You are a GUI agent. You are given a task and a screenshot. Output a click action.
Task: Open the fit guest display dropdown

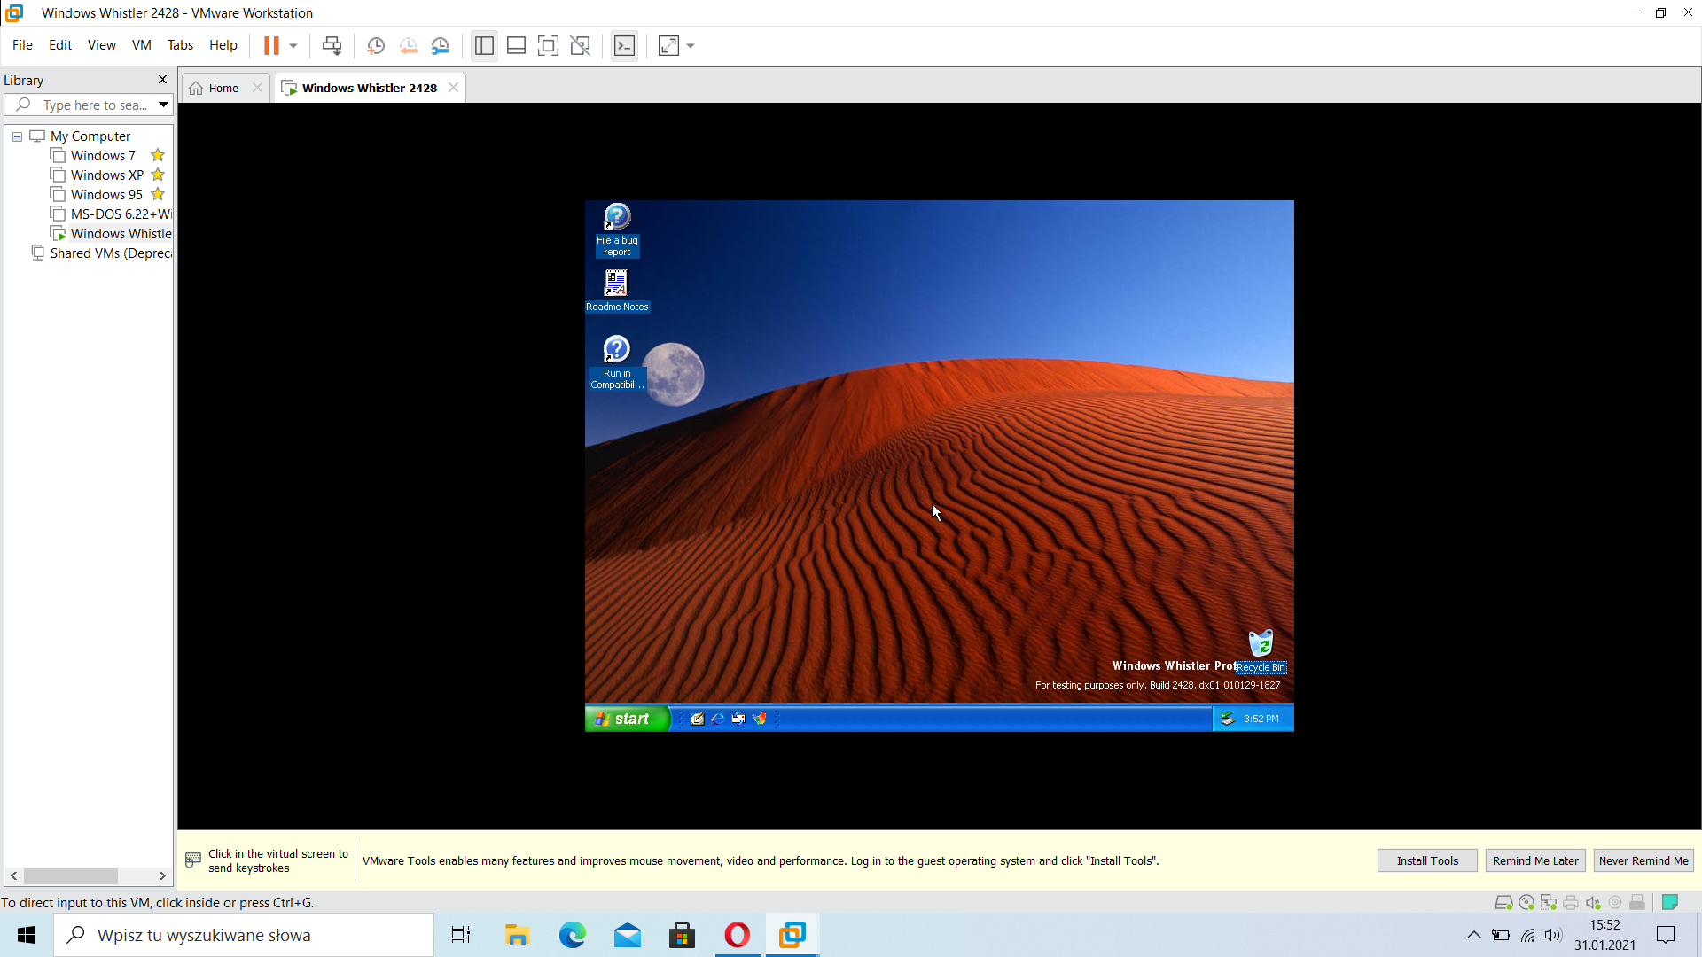pos(690,45)
